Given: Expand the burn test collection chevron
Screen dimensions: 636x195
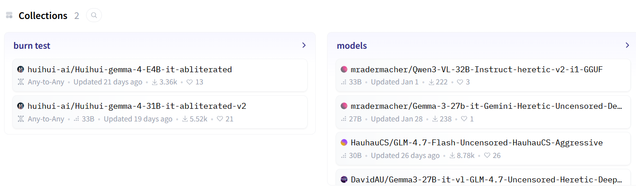Looking at the screenshot, I should pos(304,45).
